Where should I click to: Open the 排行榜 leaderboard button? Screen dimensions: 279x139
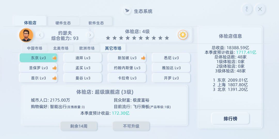(230, 119)
